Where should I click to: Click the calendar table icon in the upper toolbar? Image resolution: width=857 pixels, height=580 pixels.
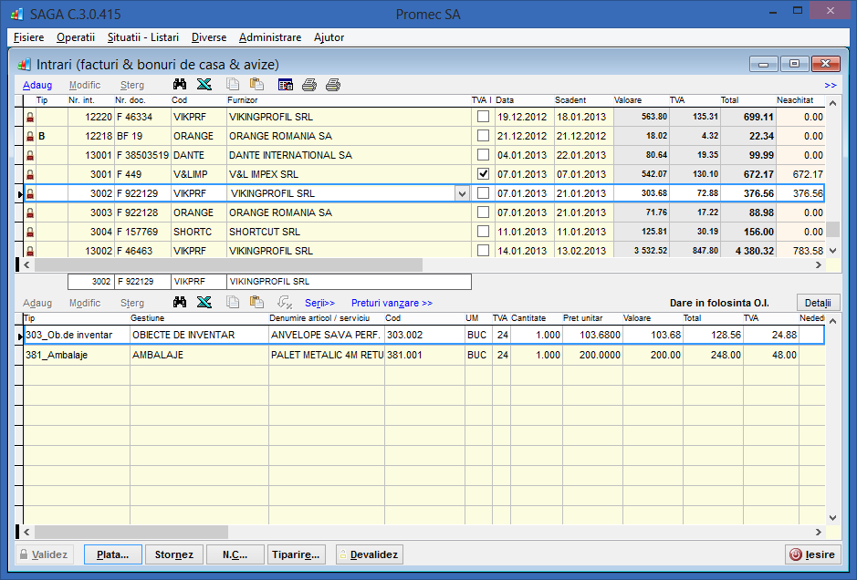point(286,85)
